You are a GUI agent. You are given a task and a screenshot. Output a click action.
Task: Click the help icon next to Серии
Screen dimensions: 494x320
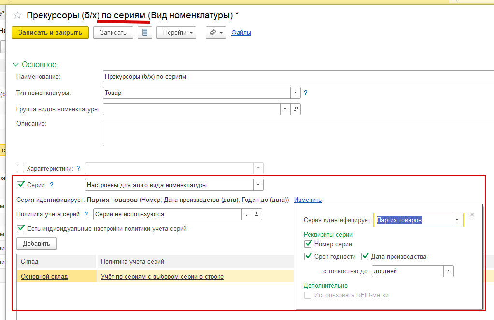52,185
